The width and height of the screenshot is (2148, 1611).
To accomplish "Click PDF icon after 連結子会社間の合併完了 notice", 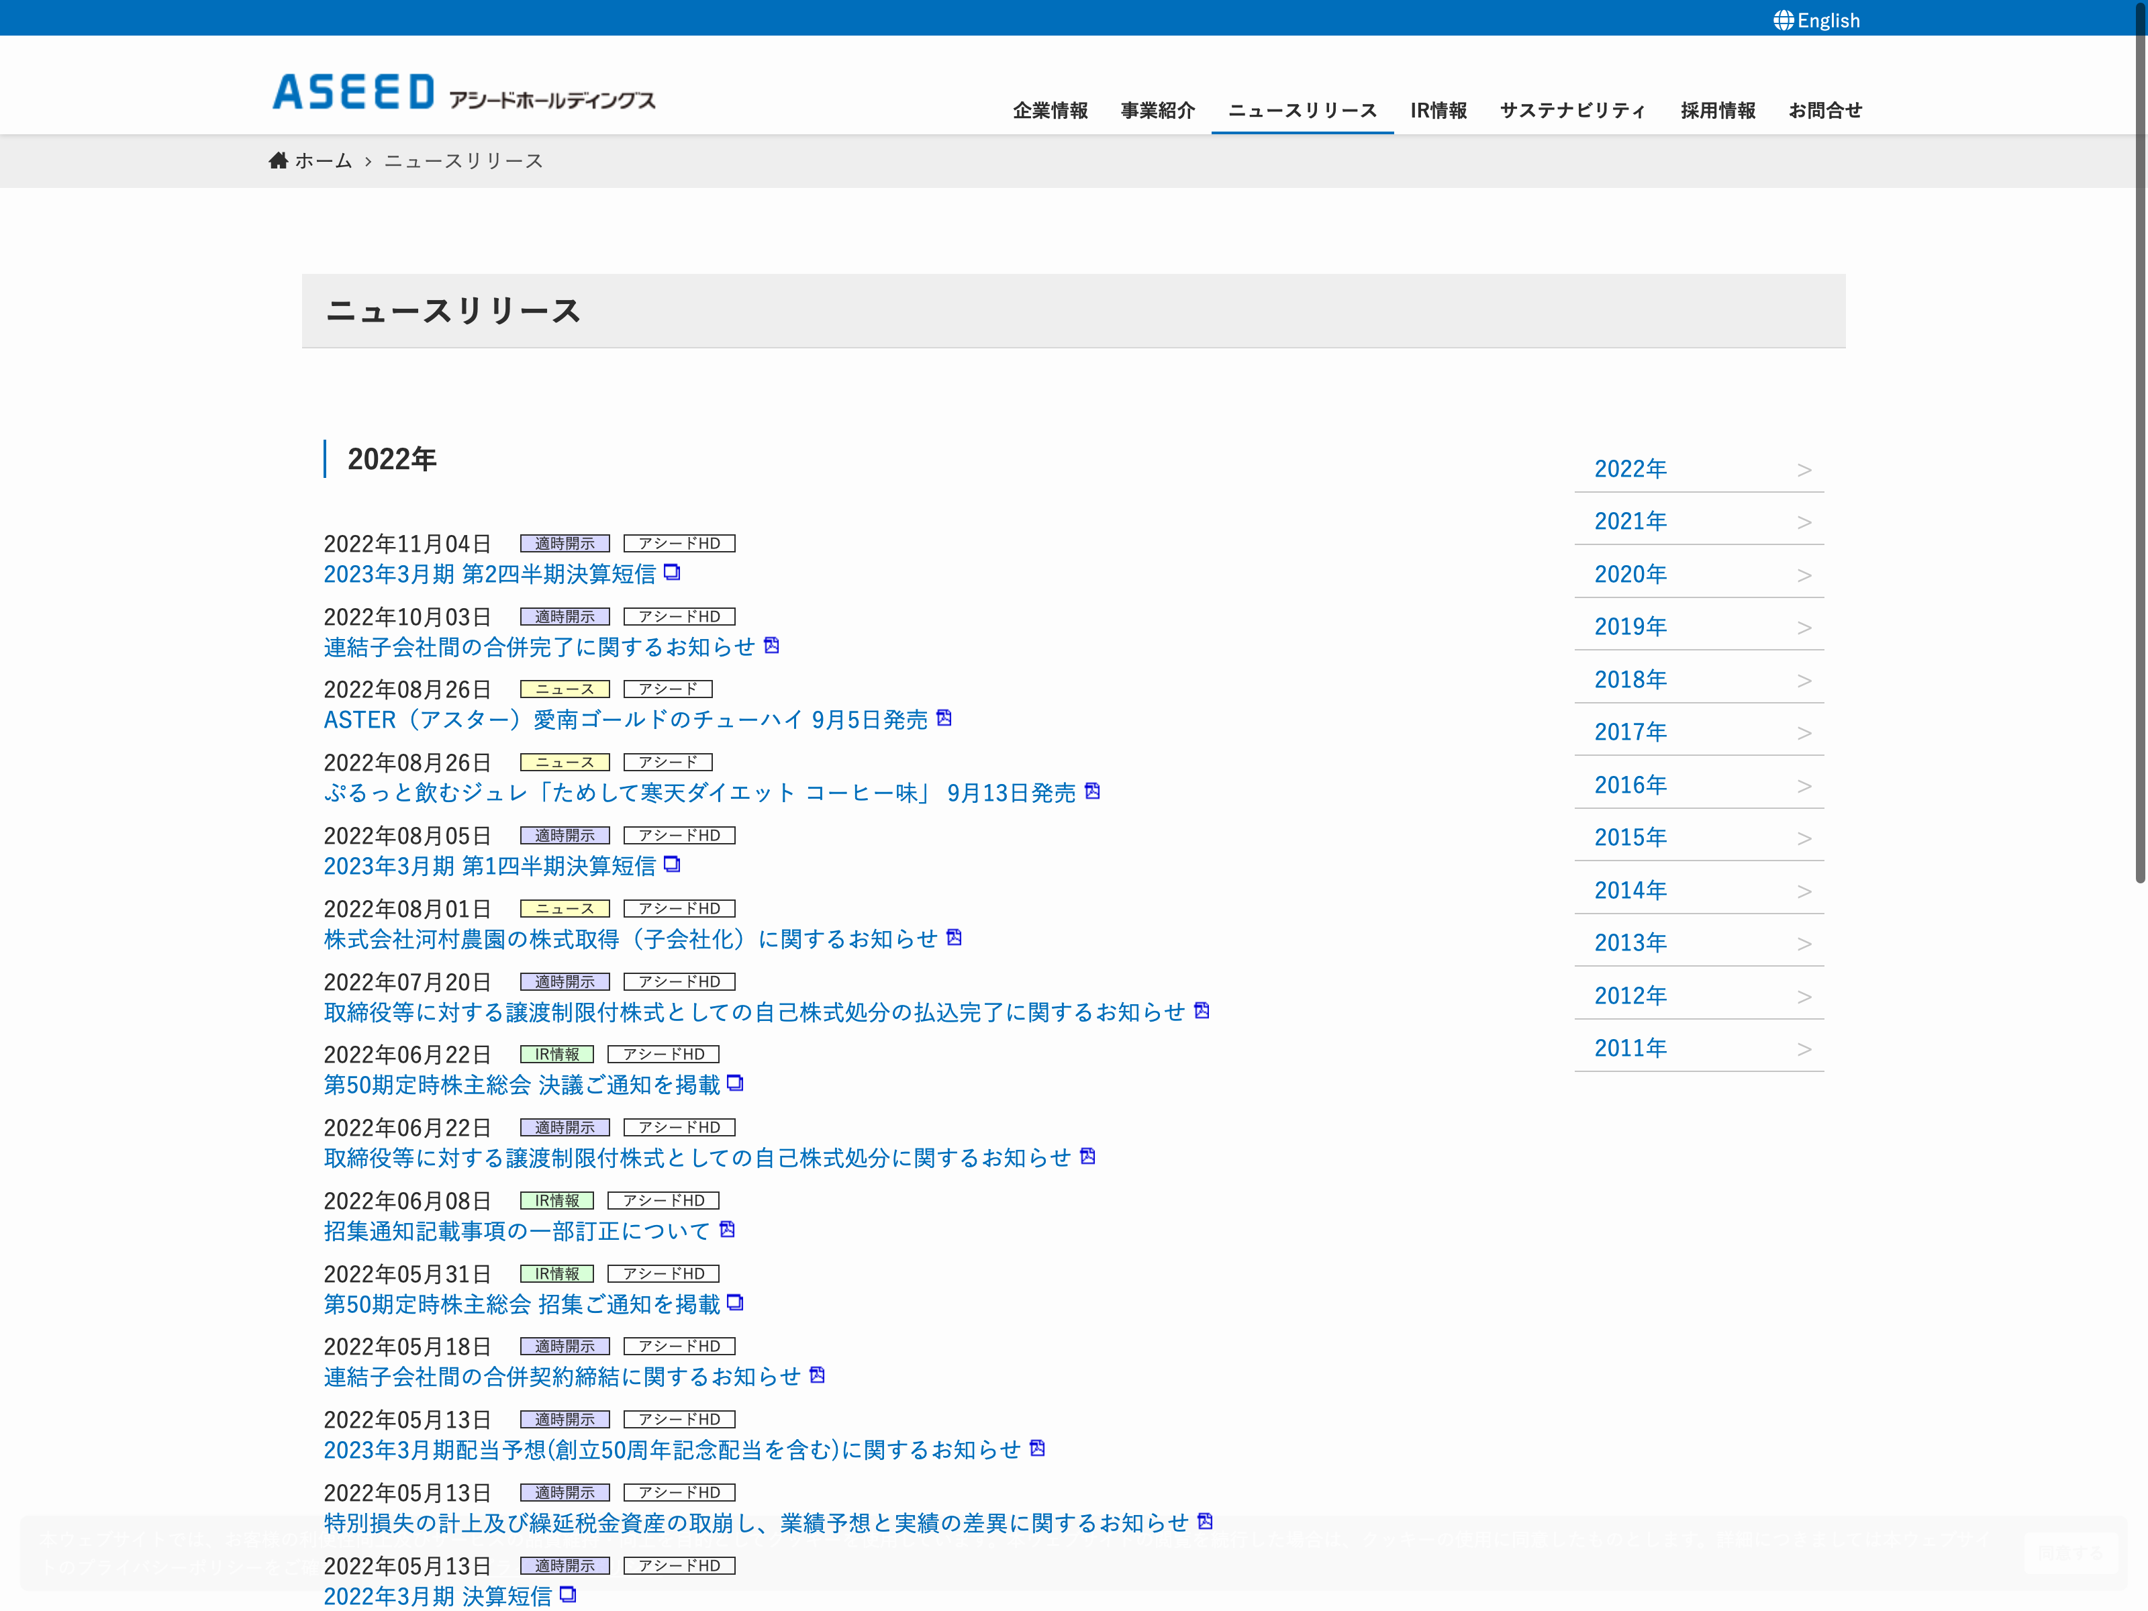I will tap(772, 646).
